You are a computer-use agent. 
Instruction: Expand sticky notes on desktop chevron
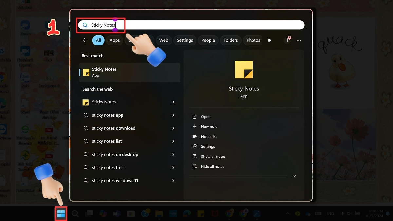173,155
